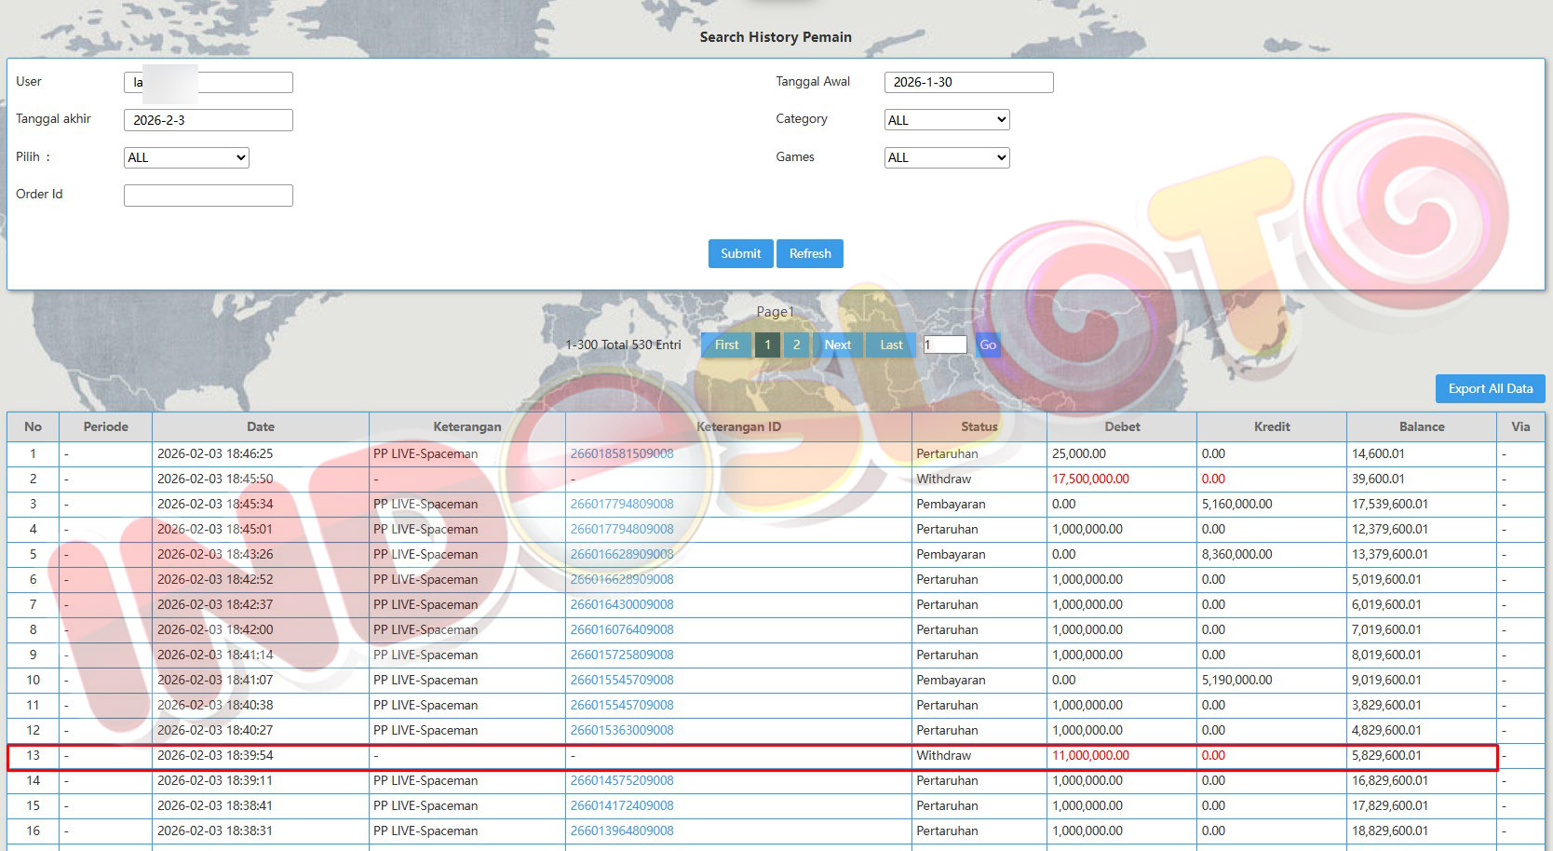Open Keterangan ID link 266018581509008

point(622,453)
